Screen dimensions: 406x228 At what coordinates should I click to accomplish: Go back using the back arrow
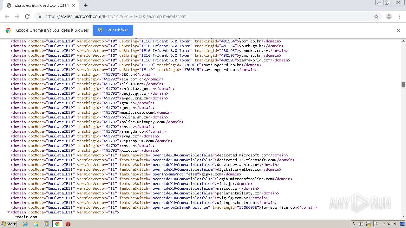point(7,16)
